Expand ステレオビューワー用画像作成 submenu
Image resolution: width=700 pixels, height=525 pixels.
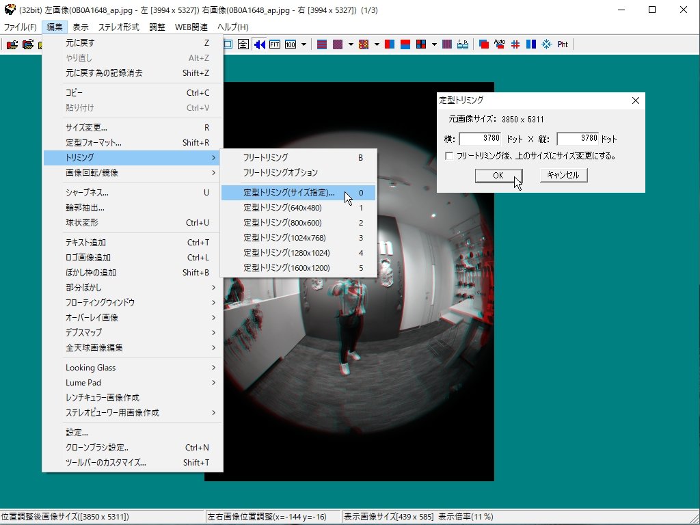133,412
